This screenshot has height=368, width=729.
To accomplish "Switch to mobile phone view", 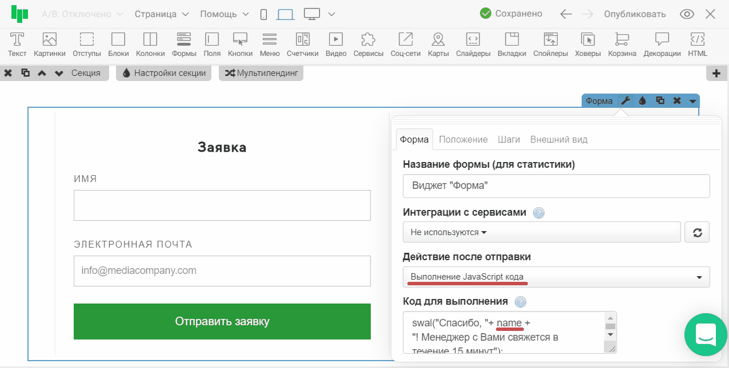I will click(x=263, y=14).
